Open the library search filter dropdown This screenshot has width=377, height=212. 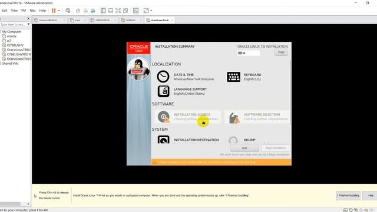[x=29, y=25]
